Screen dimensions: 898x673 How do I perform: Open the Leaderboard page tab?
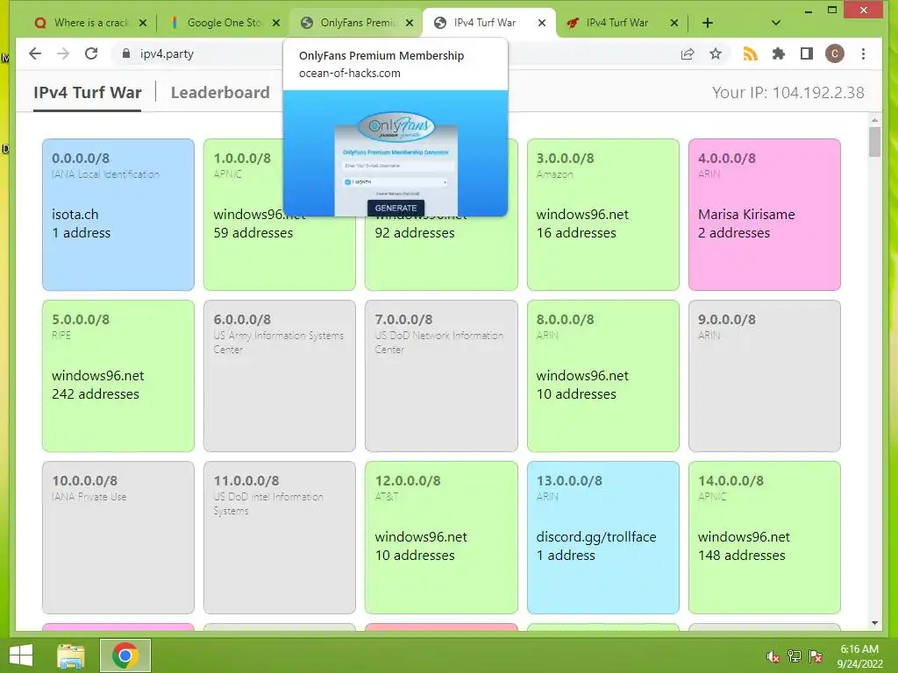pos(220,92)
